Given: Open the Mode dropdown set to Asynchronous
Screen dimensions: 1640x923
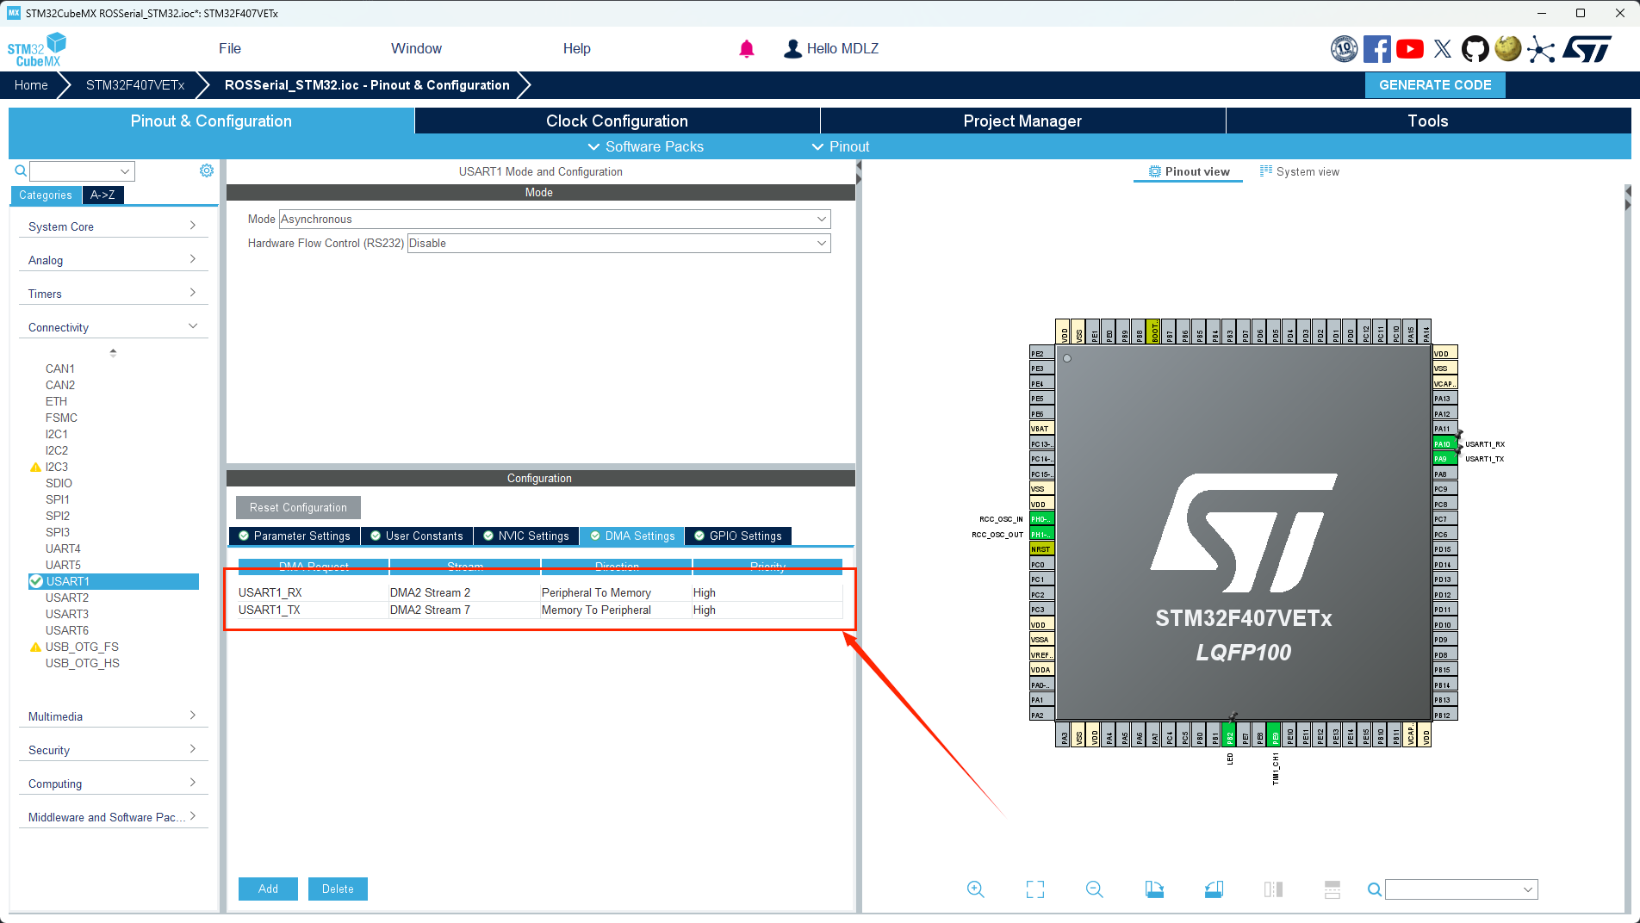Looking at the screenshot, I should (x=555, y=219).
